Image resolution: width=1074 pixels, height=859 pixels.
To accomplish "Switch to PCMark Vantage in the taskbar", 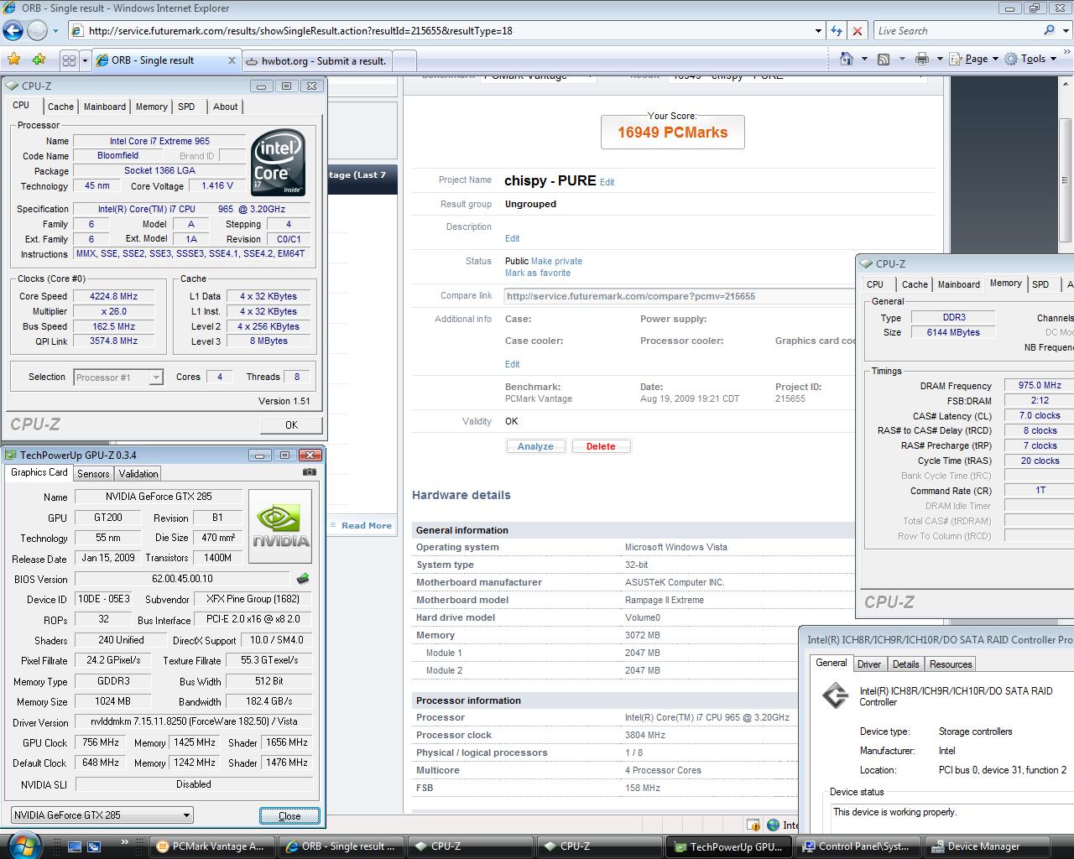I will [x=213, y=846].
